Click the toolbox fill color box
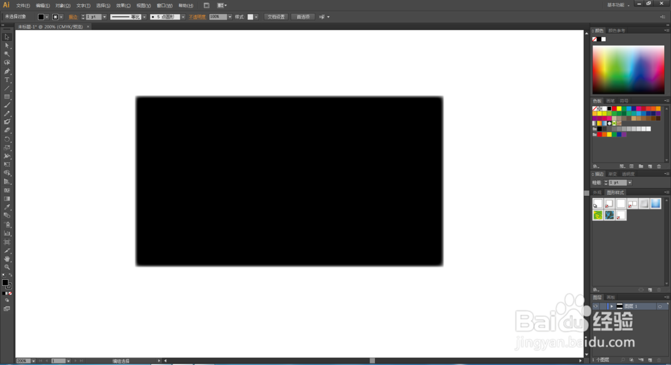Viewport: 671px width, 365px height. pyautogui.click(x=5, y=282)
